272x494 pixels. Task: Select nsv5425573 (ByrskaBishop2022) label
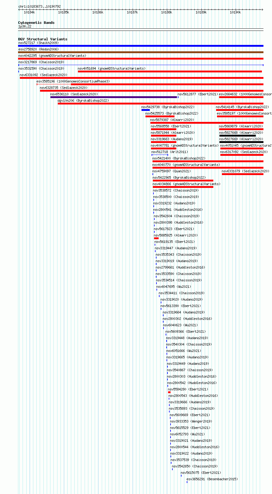click(172, 113)
